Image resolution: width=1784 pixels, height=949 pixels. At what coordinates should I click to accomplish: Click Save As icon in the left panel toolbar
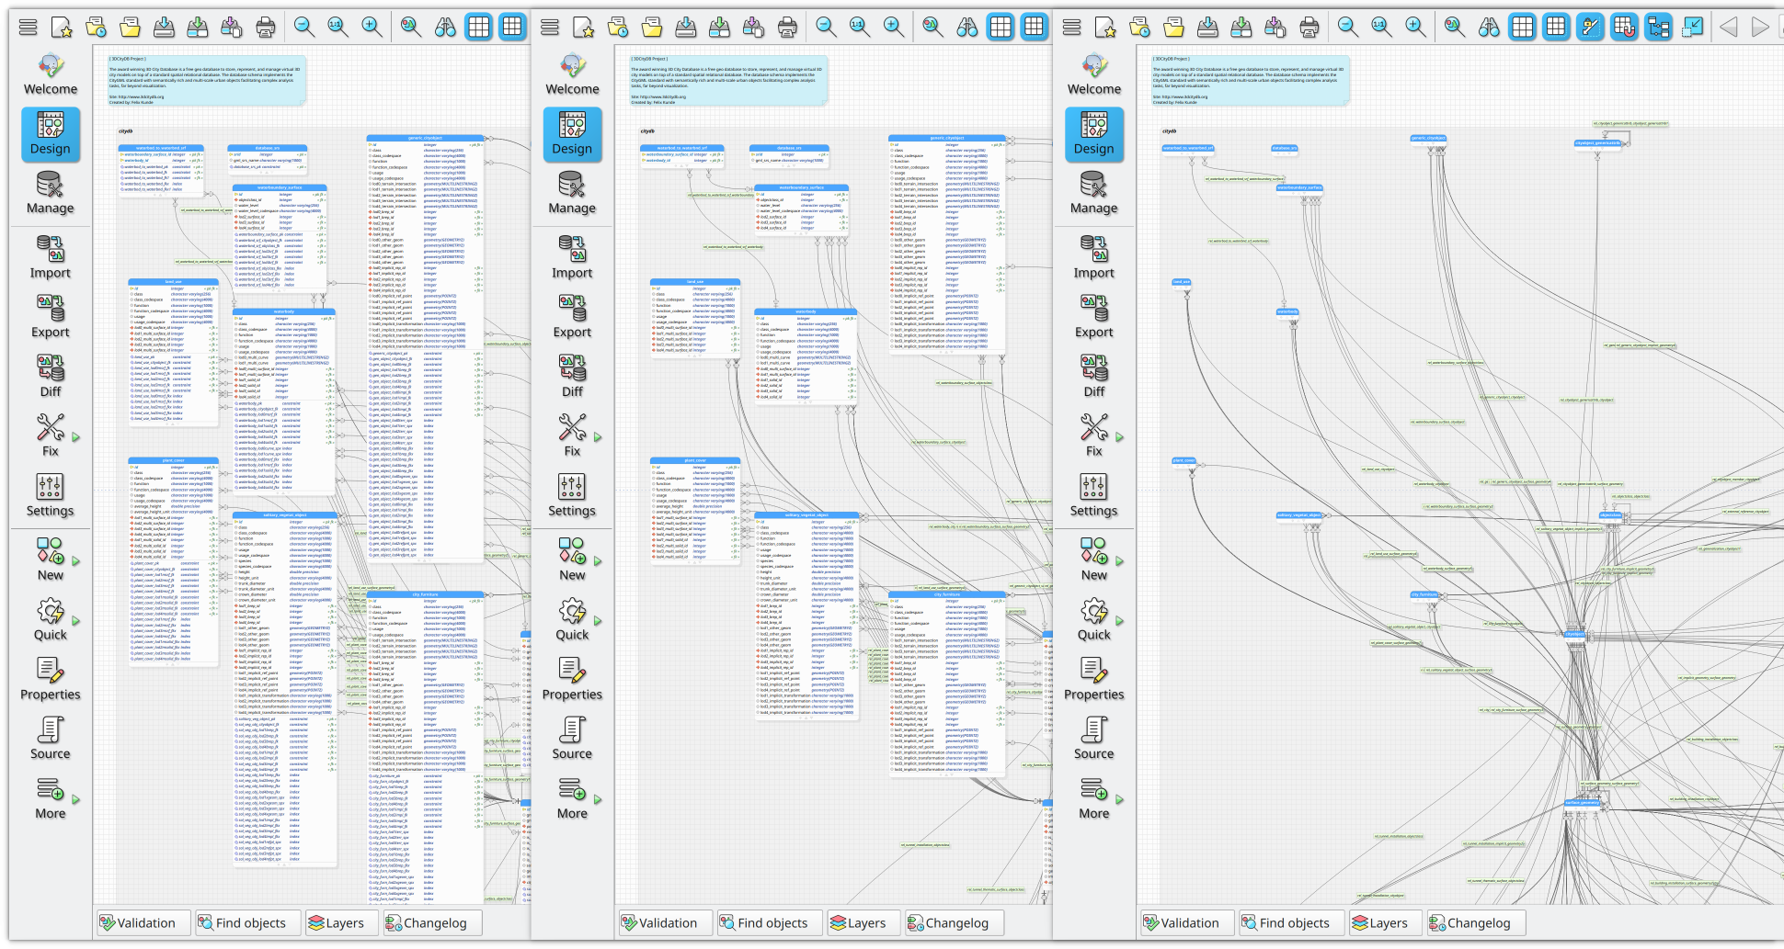tap(198, 28)
